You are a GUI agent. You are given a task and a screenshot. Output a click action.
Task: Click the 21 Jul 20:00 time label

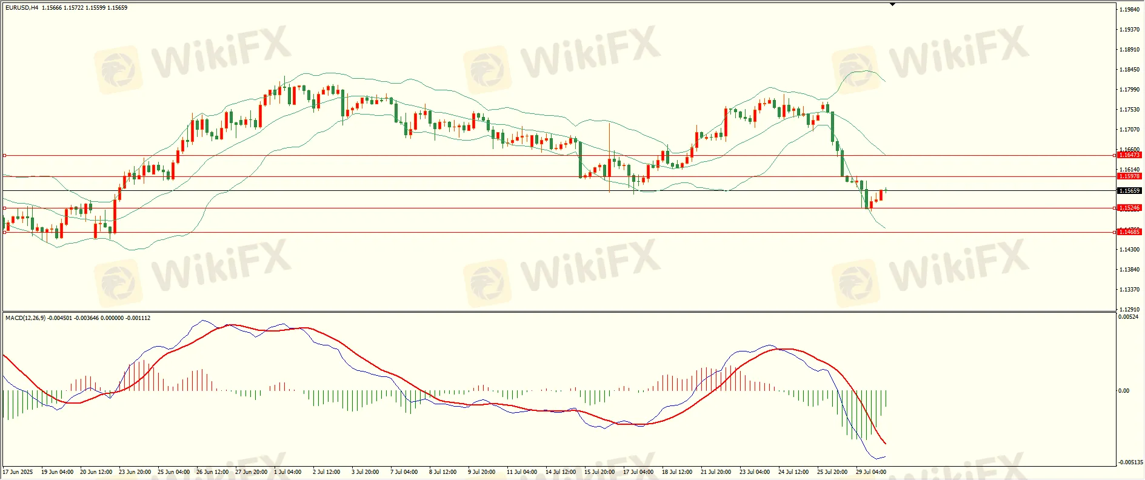coord(716,472)
